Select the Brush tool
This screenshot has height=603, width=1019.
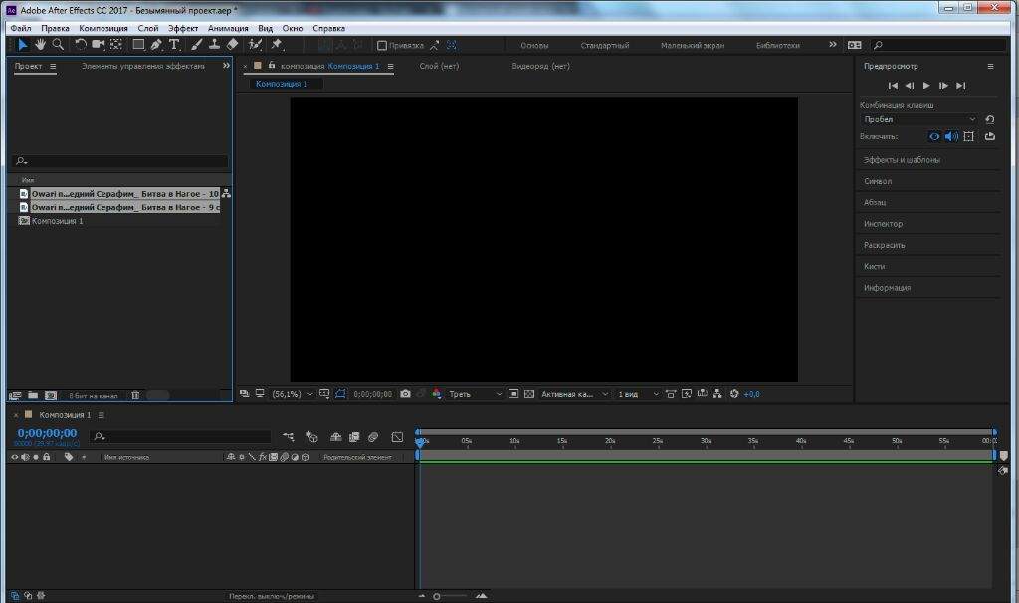click(x=196, y=44)
